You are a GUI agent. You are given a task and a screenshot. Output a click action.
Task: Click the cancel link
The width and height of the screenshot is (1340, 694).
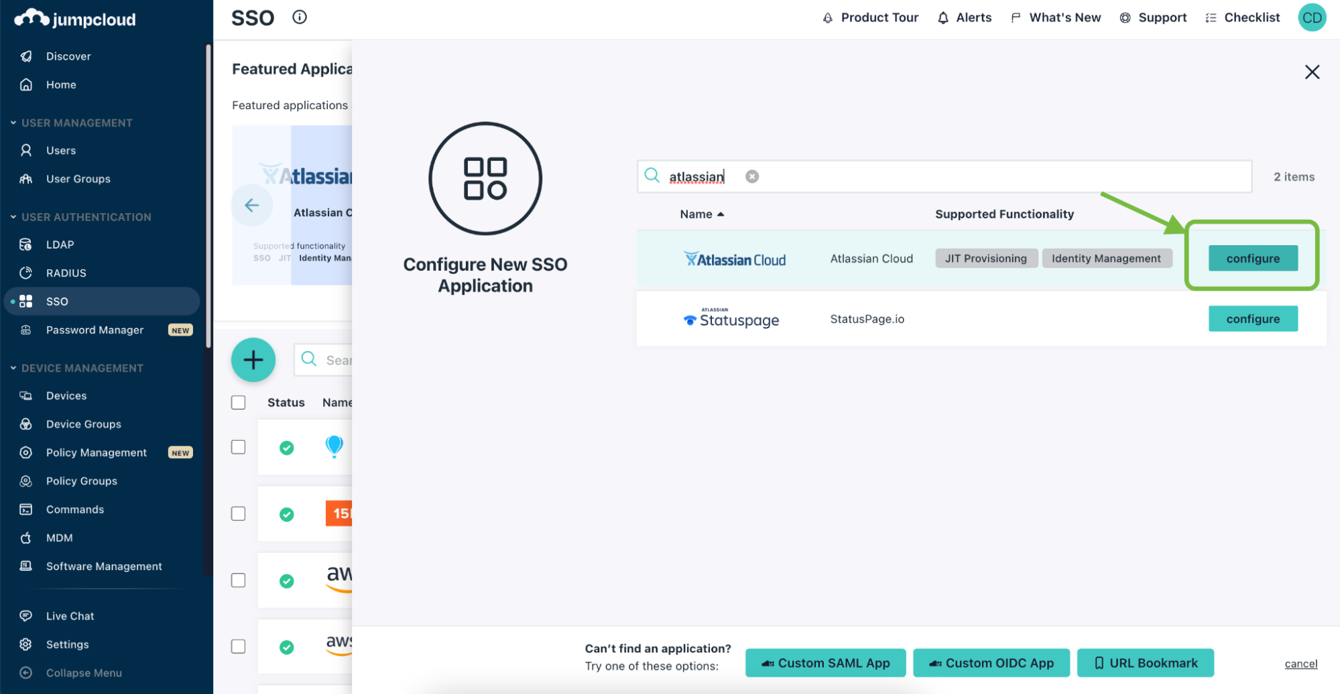(x=1300, y=663)
